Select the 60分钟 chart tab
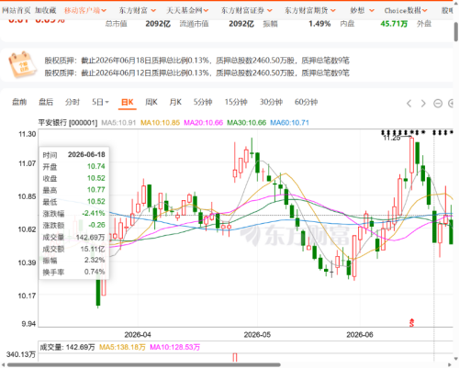This screenshot has height=368, width=459. [x=306, y=102]
